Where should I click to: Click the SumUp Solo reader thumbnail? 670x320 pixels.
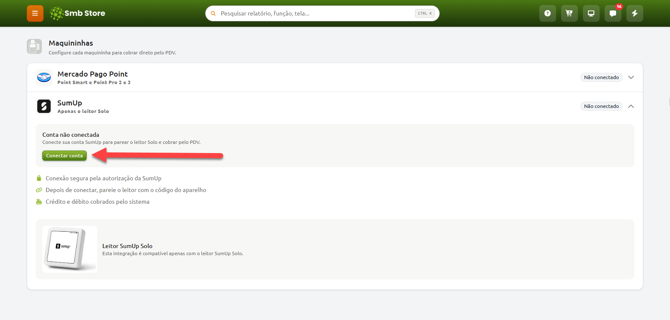tap(70, 249)
